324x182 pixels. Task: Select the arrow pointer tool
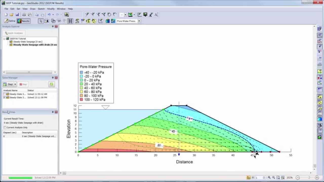pyautogui.click(x=41, y=21)
